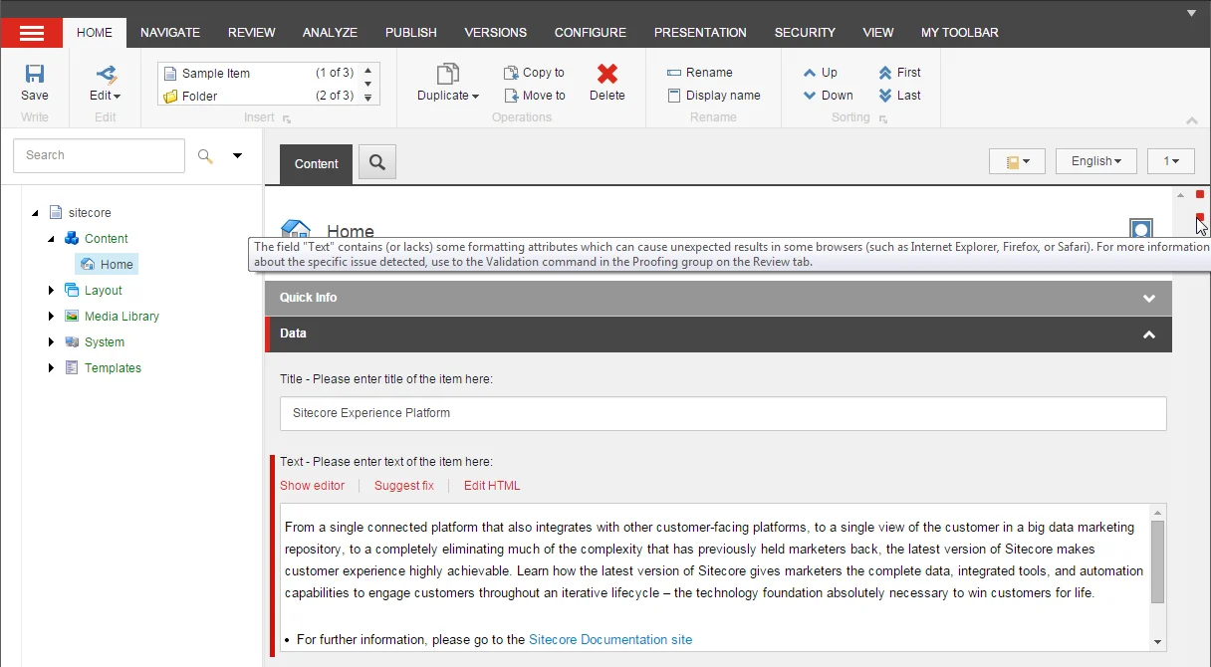This screenshot has width=1211, height=667.
Task: Open the MY TOOLBAR ribbon tab
Action: click(960, 33)
